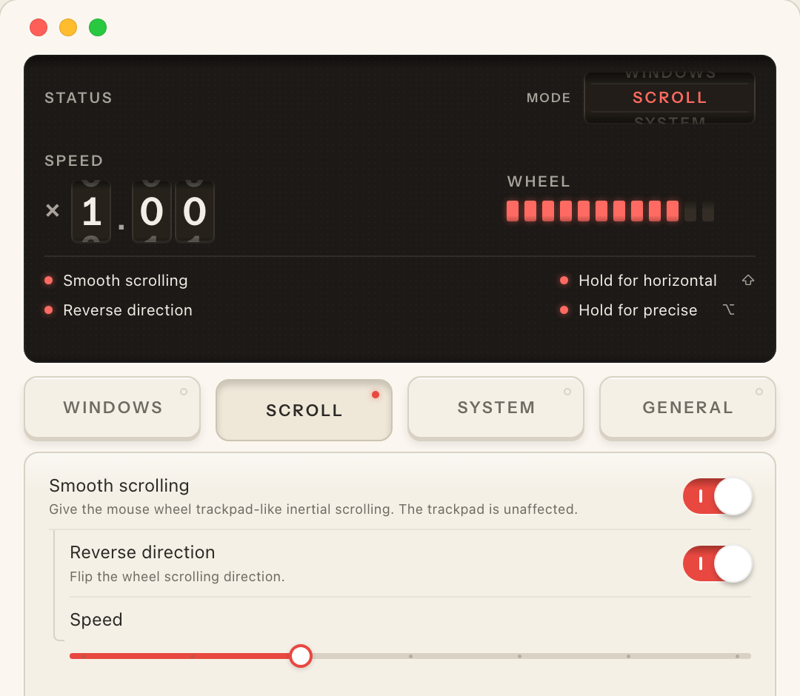
Task: Click the 'Smooth scrolling' status text in the dark panel
Action: click(125, 281)
